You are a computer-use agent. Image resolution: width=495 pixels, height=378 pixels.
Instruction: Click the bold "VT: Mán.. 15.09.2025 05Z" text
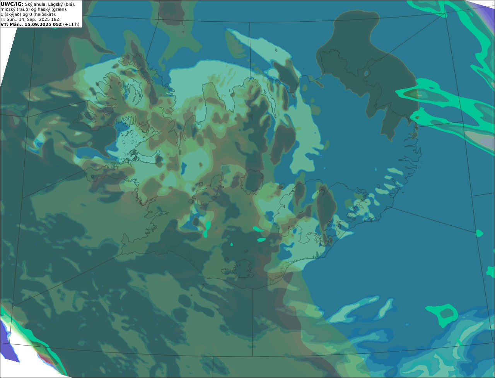click(31, 24)
